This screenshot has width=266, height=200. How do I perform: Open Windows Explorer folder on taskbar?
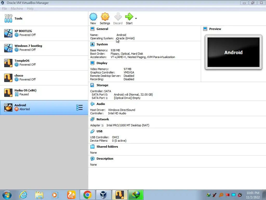[39, 195]
